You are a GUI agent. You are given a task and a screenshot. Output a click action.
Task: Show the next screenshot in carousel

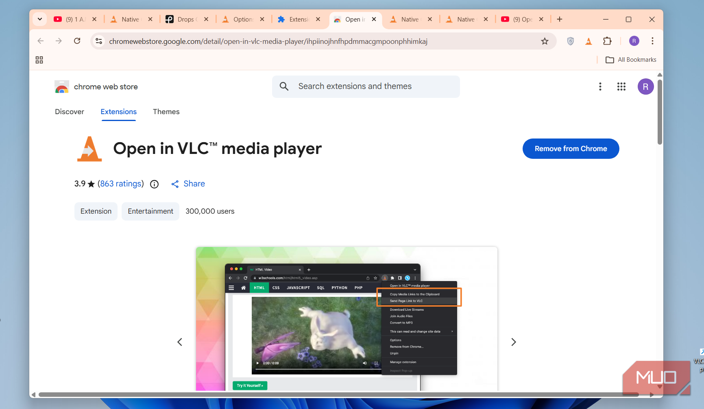coord(513,342)
